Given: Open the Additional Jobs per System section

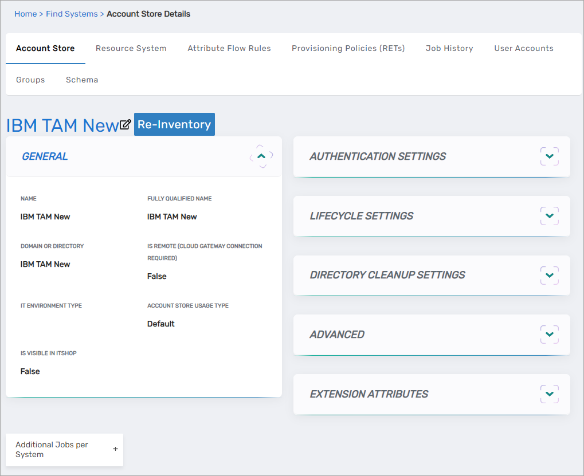Looking at the screenshot, I should 52,450.
